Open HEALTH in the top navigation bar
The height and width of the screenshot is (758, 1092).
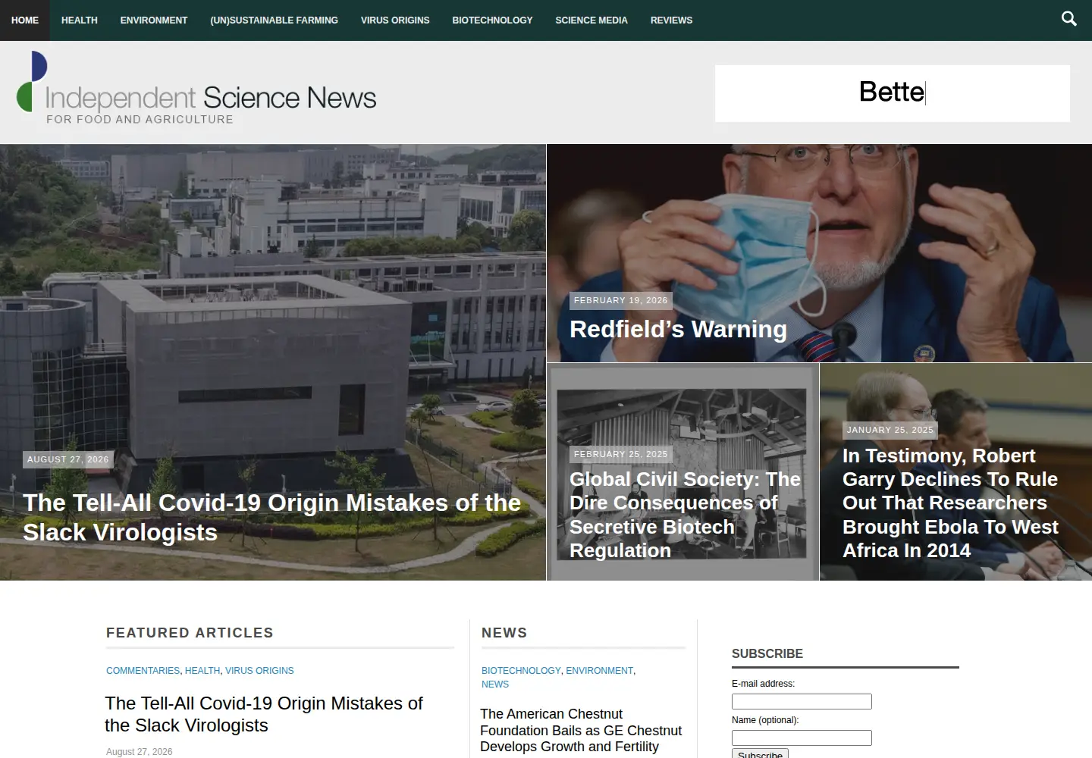coord(80,20)
